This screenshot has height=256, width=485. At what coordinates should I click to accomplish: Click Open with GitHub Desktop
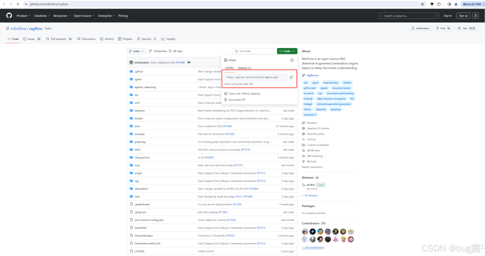point(242,94)
